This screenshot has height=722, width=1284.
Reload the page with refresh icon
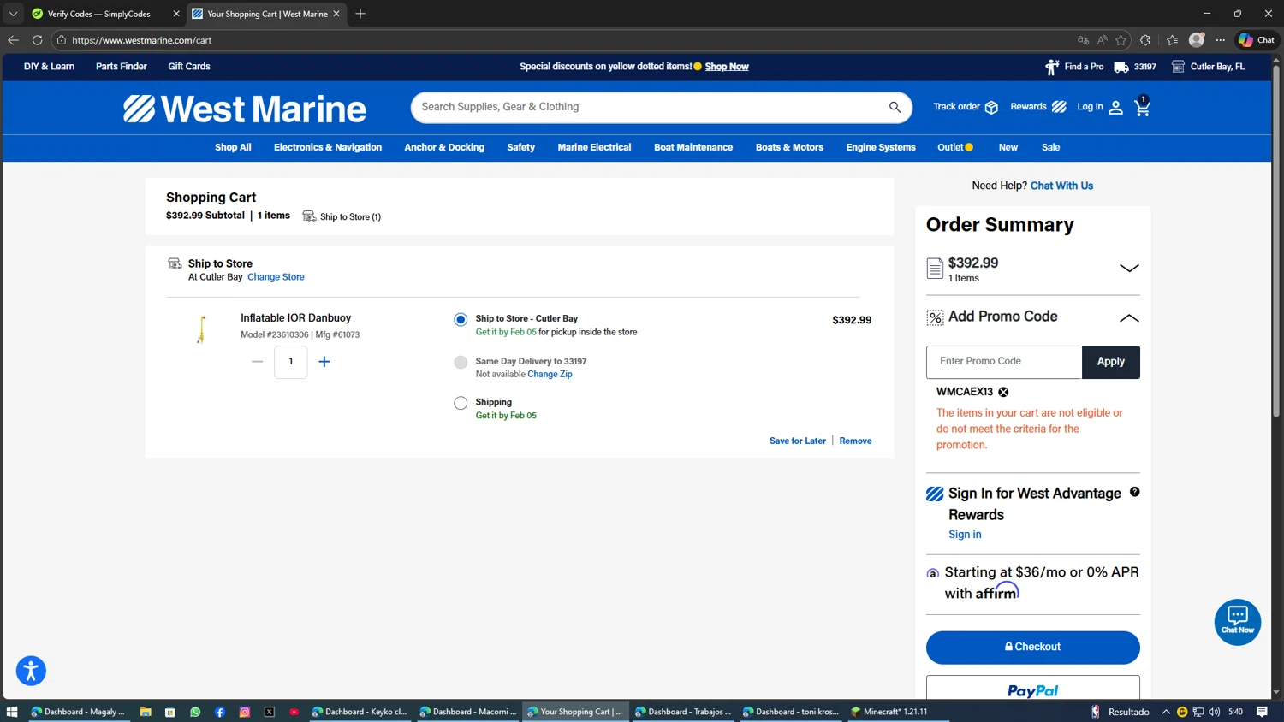click(37, 40)
